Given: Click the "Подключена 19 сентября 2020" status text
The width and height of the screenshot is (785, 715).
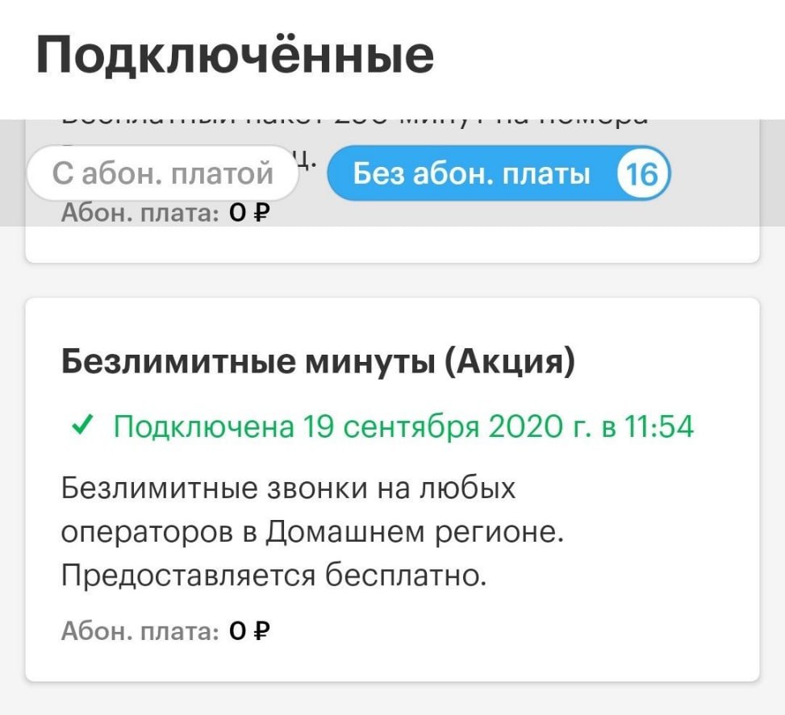Looking at the screenshot, I should point(403,426).
